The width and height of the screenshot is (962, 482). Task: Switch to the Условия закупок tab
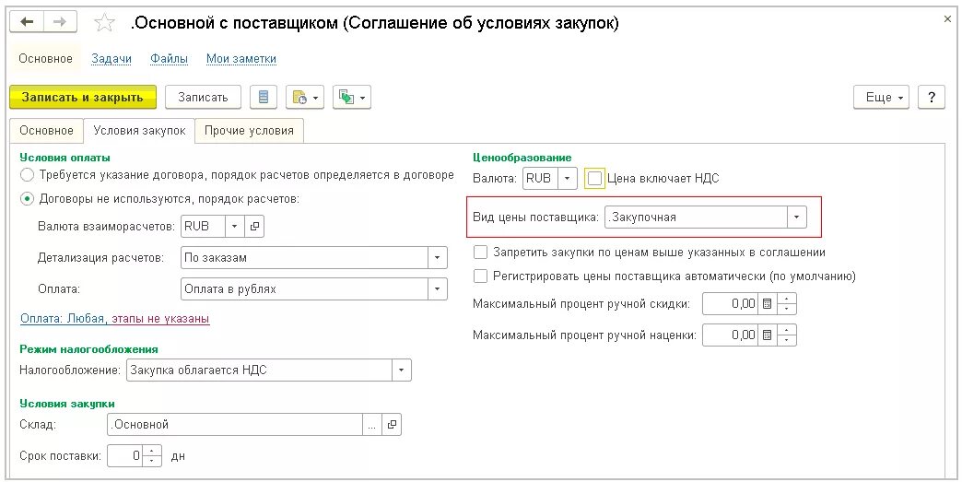coord(139,131)
